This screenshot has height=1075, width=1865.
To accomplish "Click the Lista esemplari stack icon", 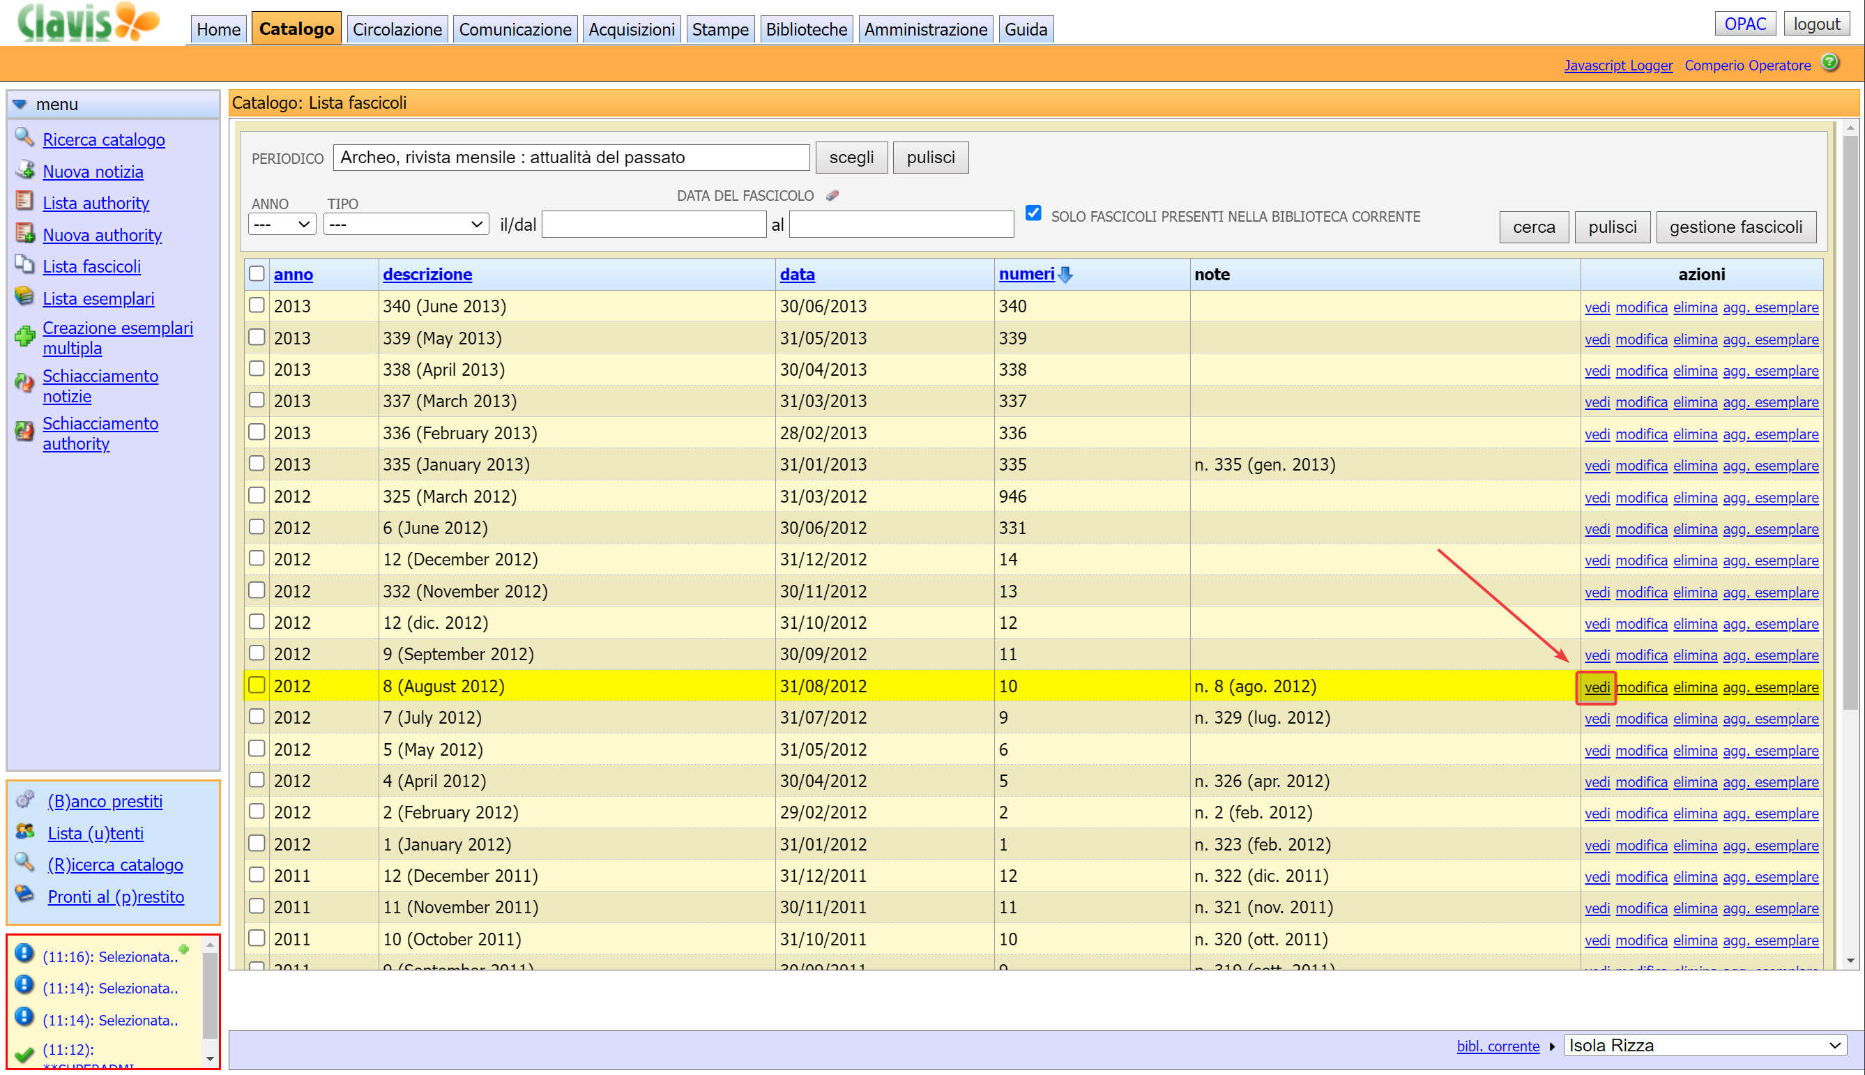I will pos(24,297).
